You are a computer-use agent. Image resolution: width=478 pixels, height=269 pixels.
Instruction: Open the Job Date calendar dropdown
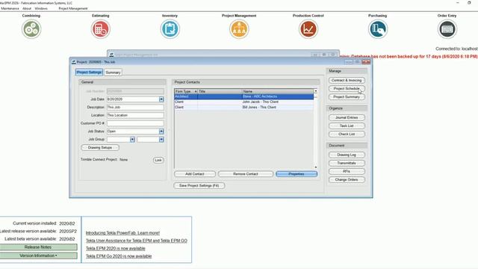pos(161,99)
